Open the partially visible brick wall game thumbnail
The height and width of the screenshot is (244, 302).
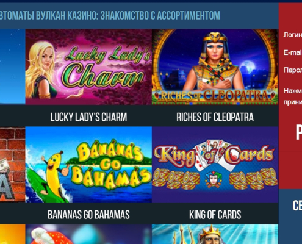(13, 164)
